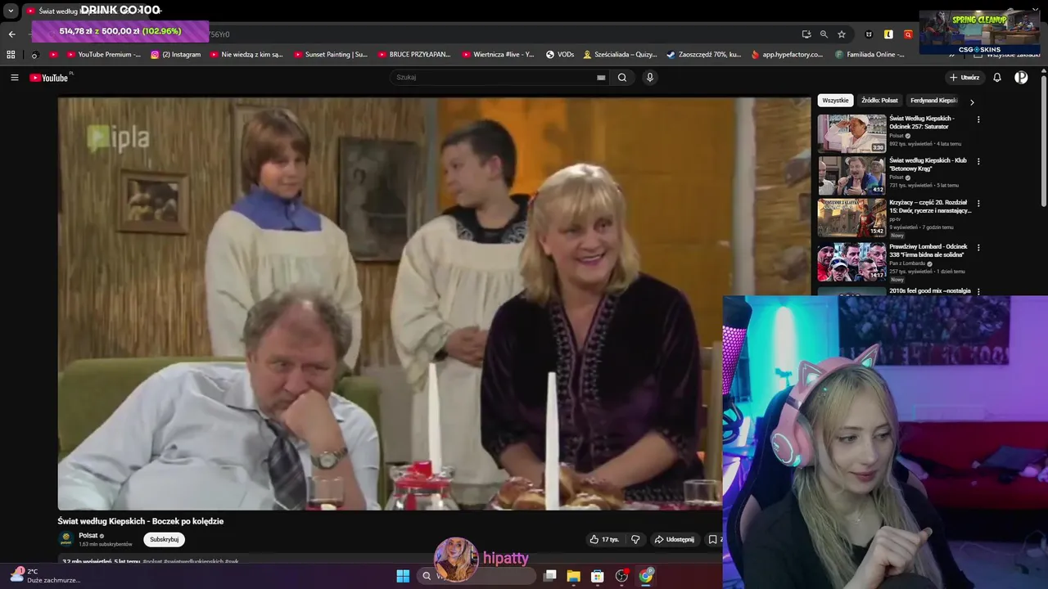Select the 'Wszystkie' filter chip
This screenshot has height=589, width=1048.
tap(835, 101)
